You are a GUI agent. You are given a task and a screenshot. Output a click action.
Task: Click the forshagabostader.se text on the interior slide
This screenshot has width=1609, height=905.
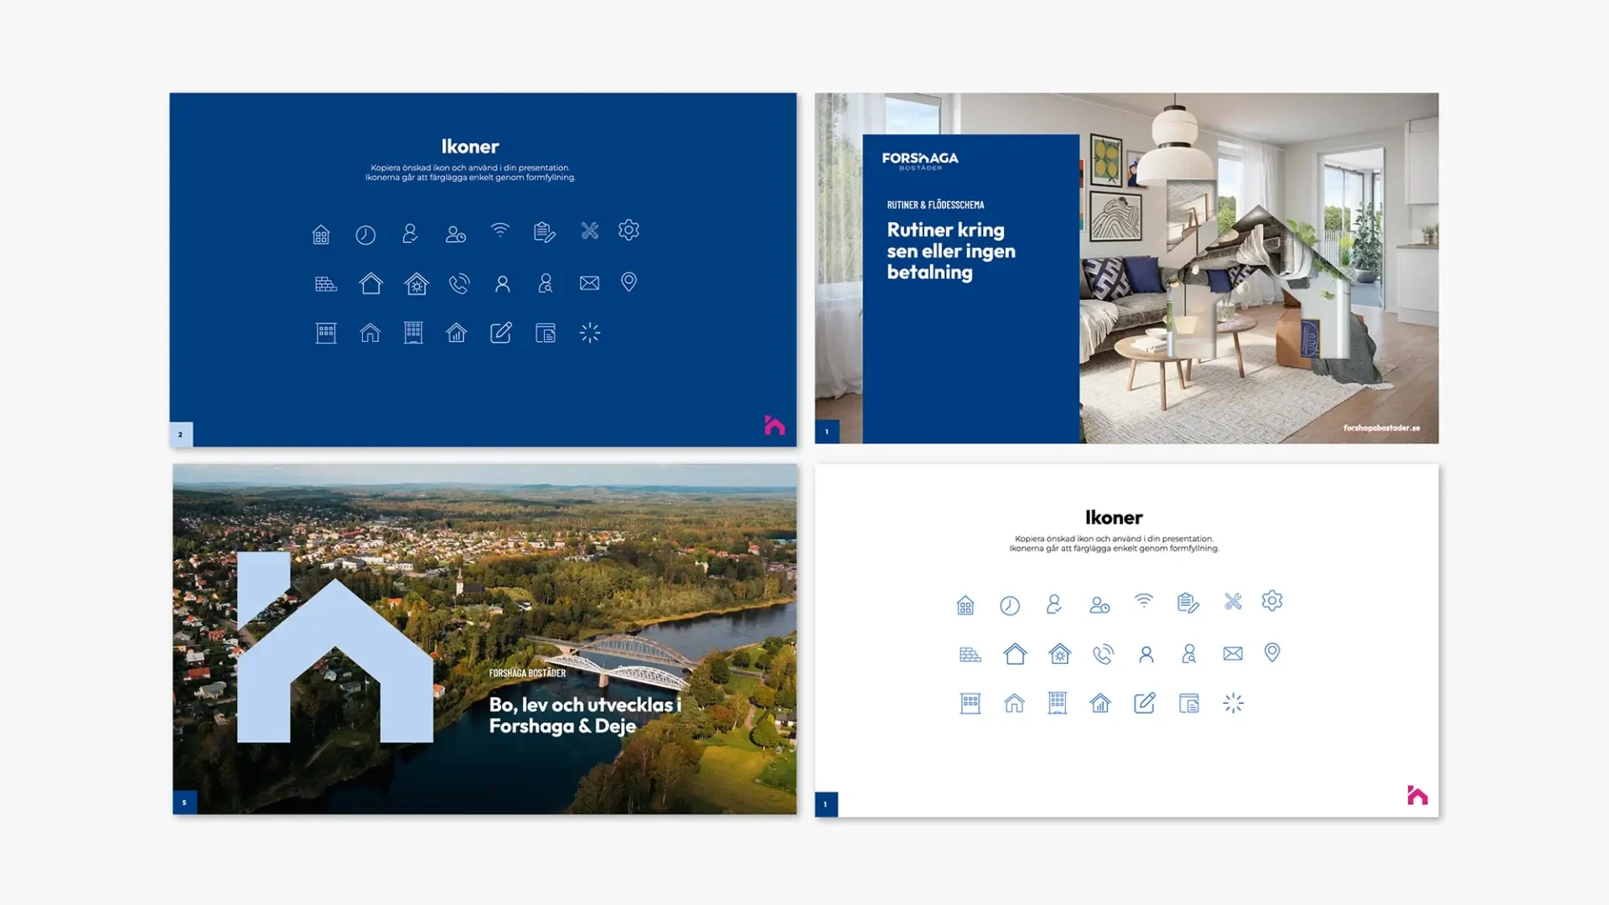(x=1381, y=428)
